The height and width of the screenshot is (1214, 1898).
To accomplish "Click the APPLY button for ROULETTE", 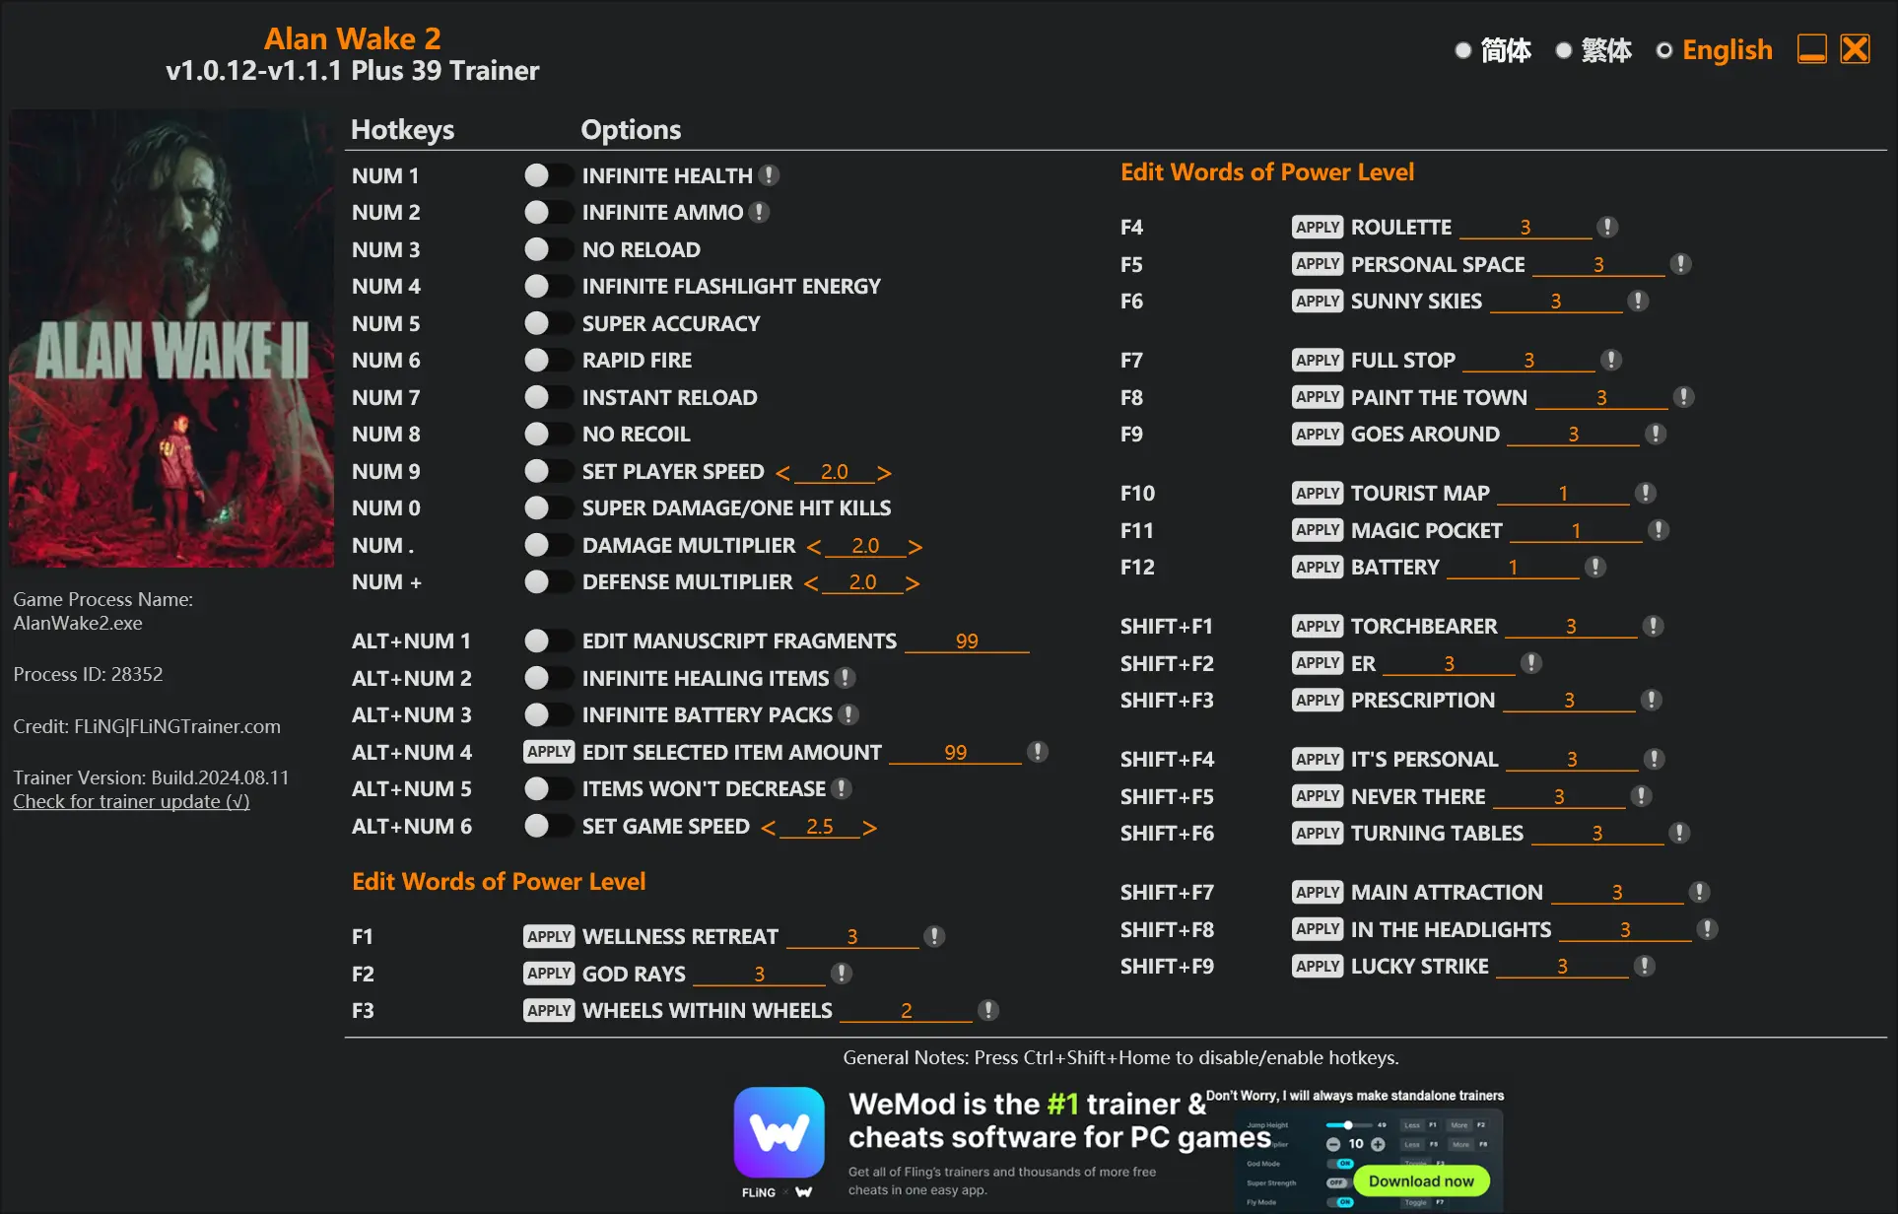I will click(1316, 224).
